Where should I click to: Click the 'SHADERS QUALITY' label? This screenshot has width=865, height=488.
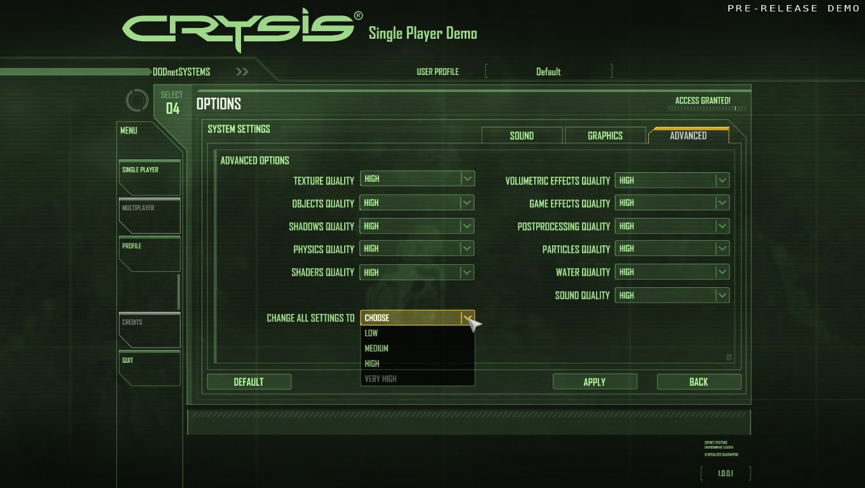pyautogui.click(x=322, y=272)
